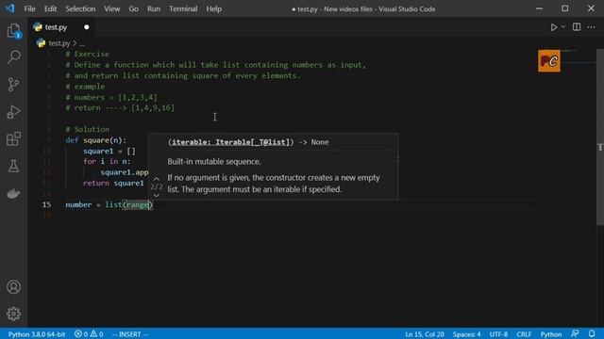The width and height of the screenshot is (604, 339).
Task: Click the '# Solution' comment line
Action: point(88,130)
